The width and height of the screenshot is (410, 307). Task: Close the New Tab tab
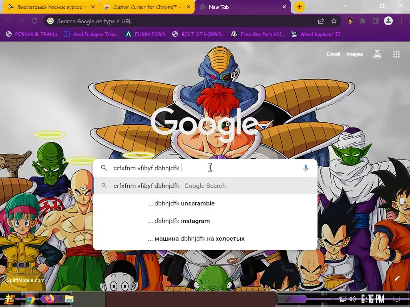284,7
